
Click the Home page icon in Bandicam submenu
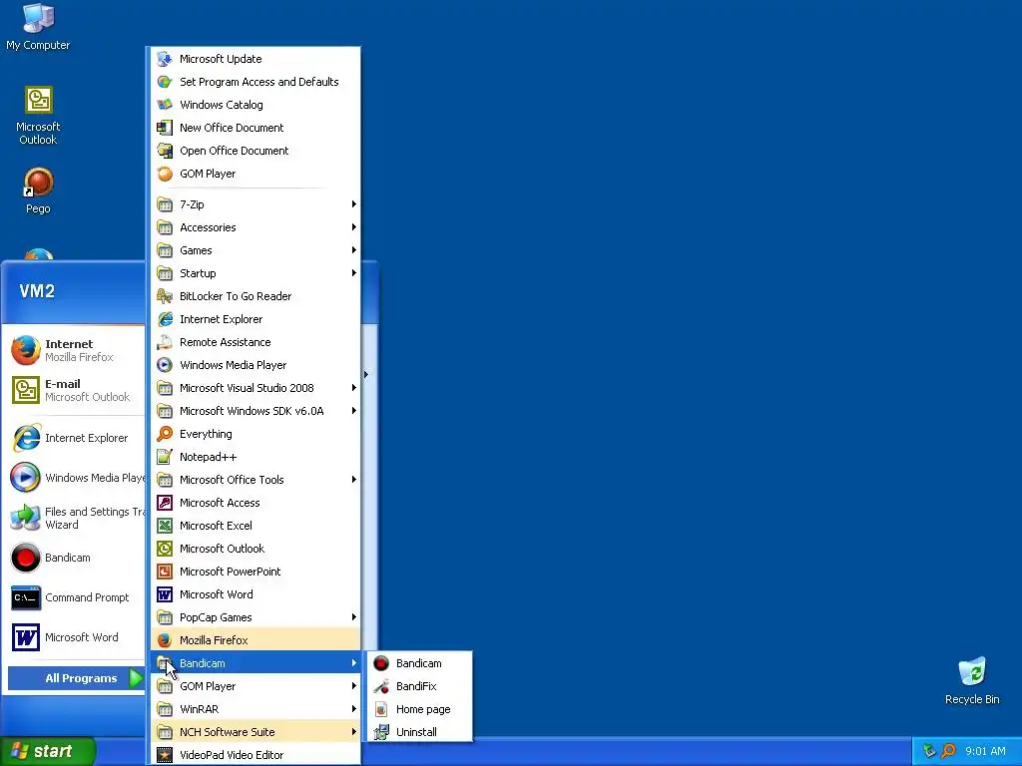click(381, 709)
